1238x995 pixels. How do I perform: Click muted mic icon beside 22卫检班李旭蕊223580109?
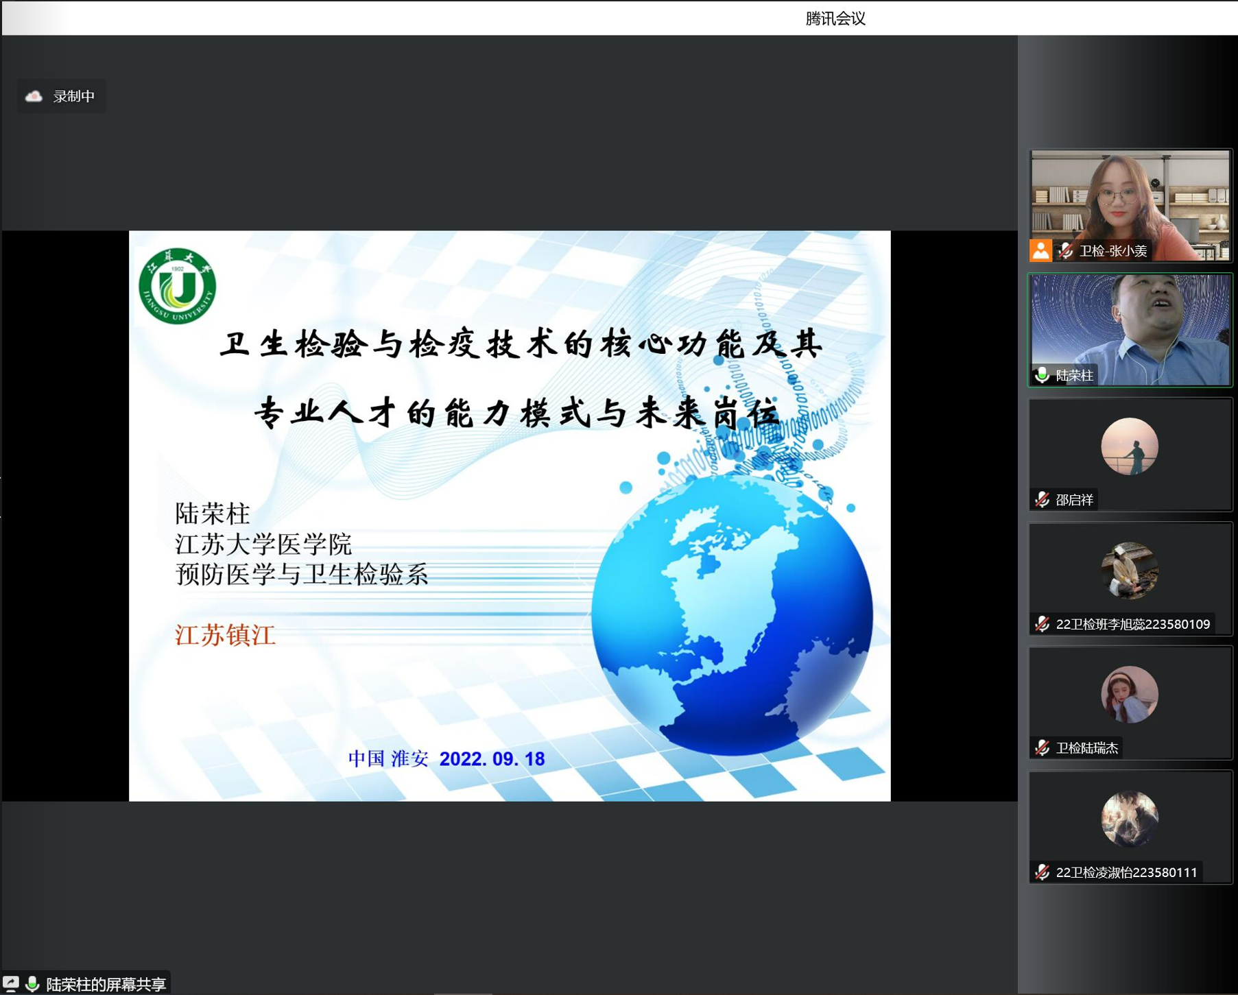(1042, 624)
